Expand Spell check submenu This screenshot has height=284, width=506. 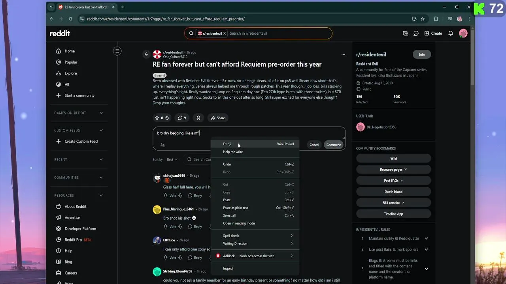pyautogui.click(x=255, y=236)
